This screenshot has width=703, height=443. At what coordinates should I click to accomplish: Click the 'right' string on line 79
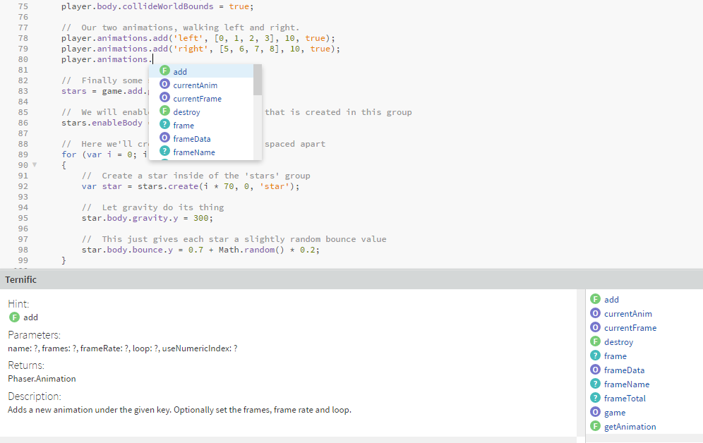click(191, 49)
